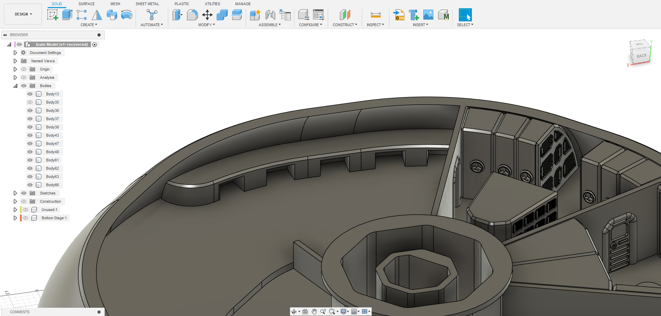Click the Offset Plane construct icon
The image size is (661, 316).
pos(345,15)
